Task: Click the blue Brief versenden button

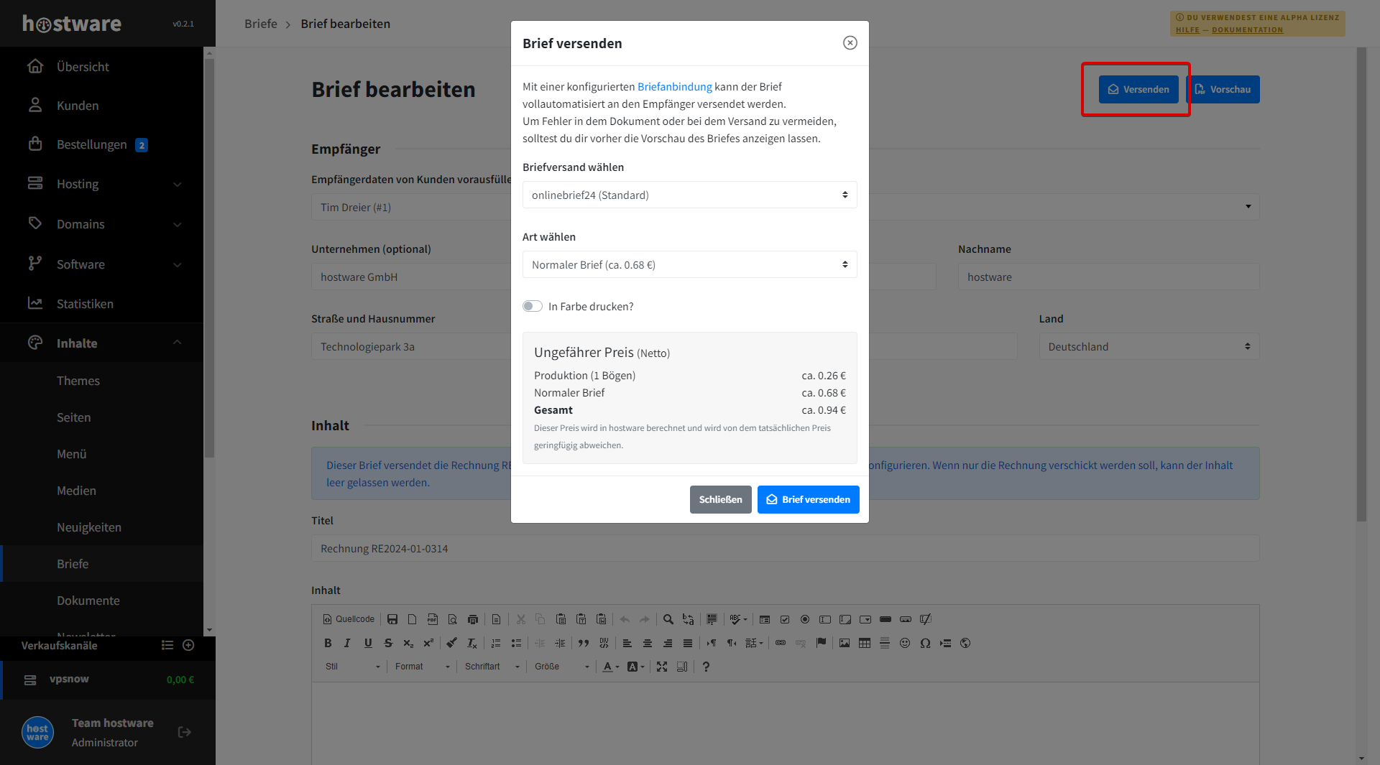Action: [808, 499]
